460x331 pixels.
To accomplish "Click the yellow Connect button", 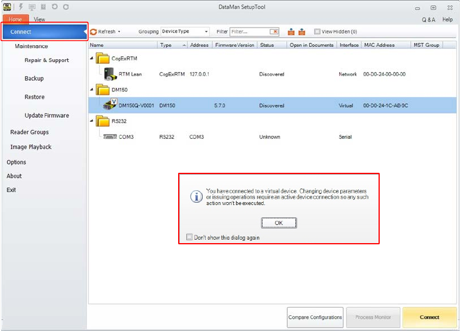I will [430, 317].
